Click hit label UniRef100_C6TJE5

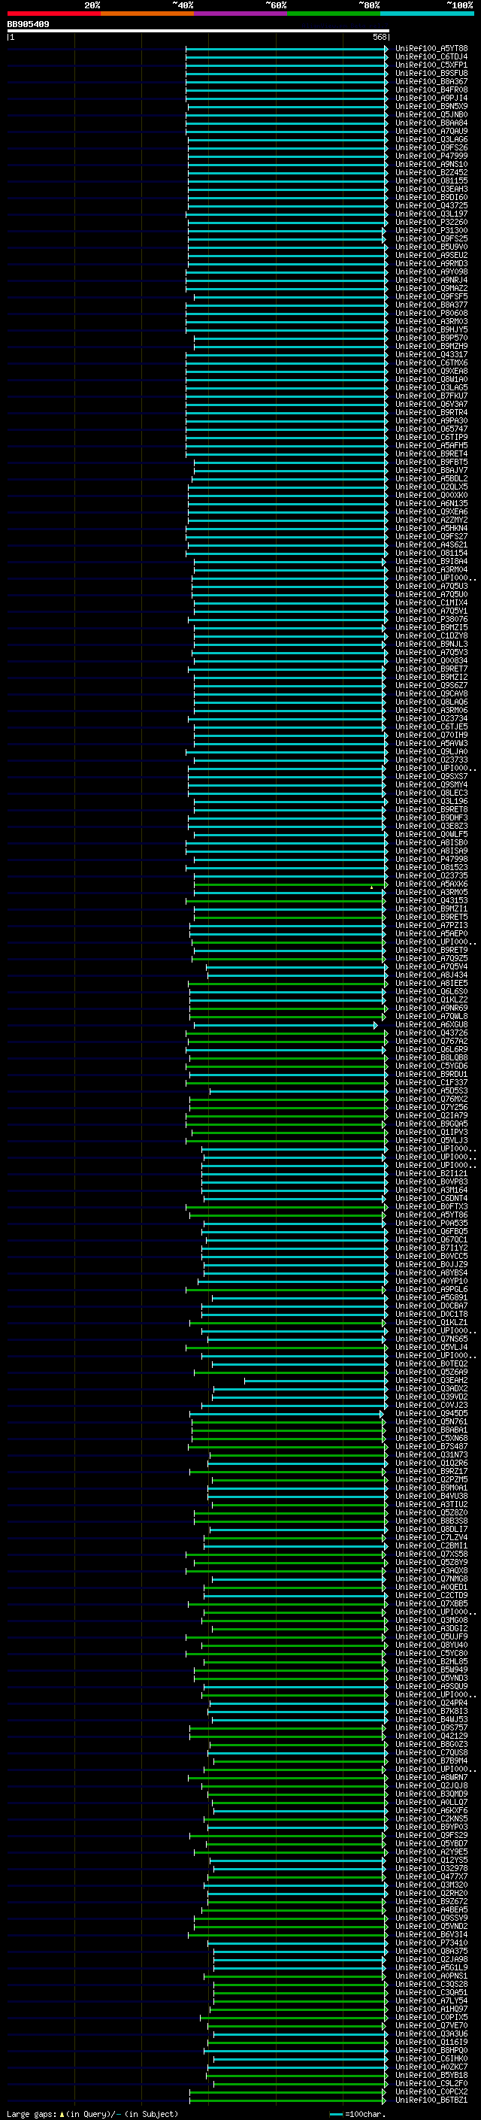click(431, 726)
